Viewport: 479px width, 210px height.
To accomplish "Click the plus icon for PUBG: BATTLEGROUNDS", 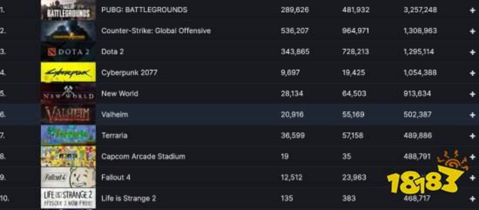I will point(473,10).
